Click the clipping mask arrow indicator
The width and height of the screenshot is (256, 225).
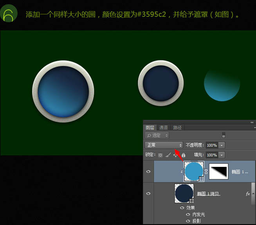(181, 172)
